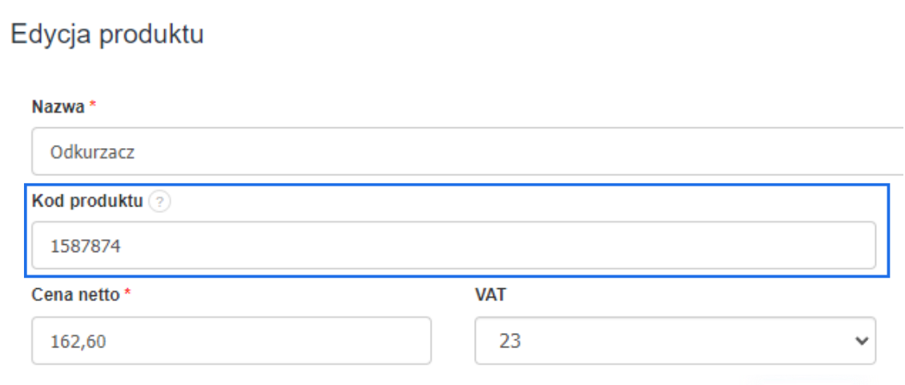Viewport: 905px width, 385px height.
Task: Click the selected value 23 in VAT
Action: (509, 342)
